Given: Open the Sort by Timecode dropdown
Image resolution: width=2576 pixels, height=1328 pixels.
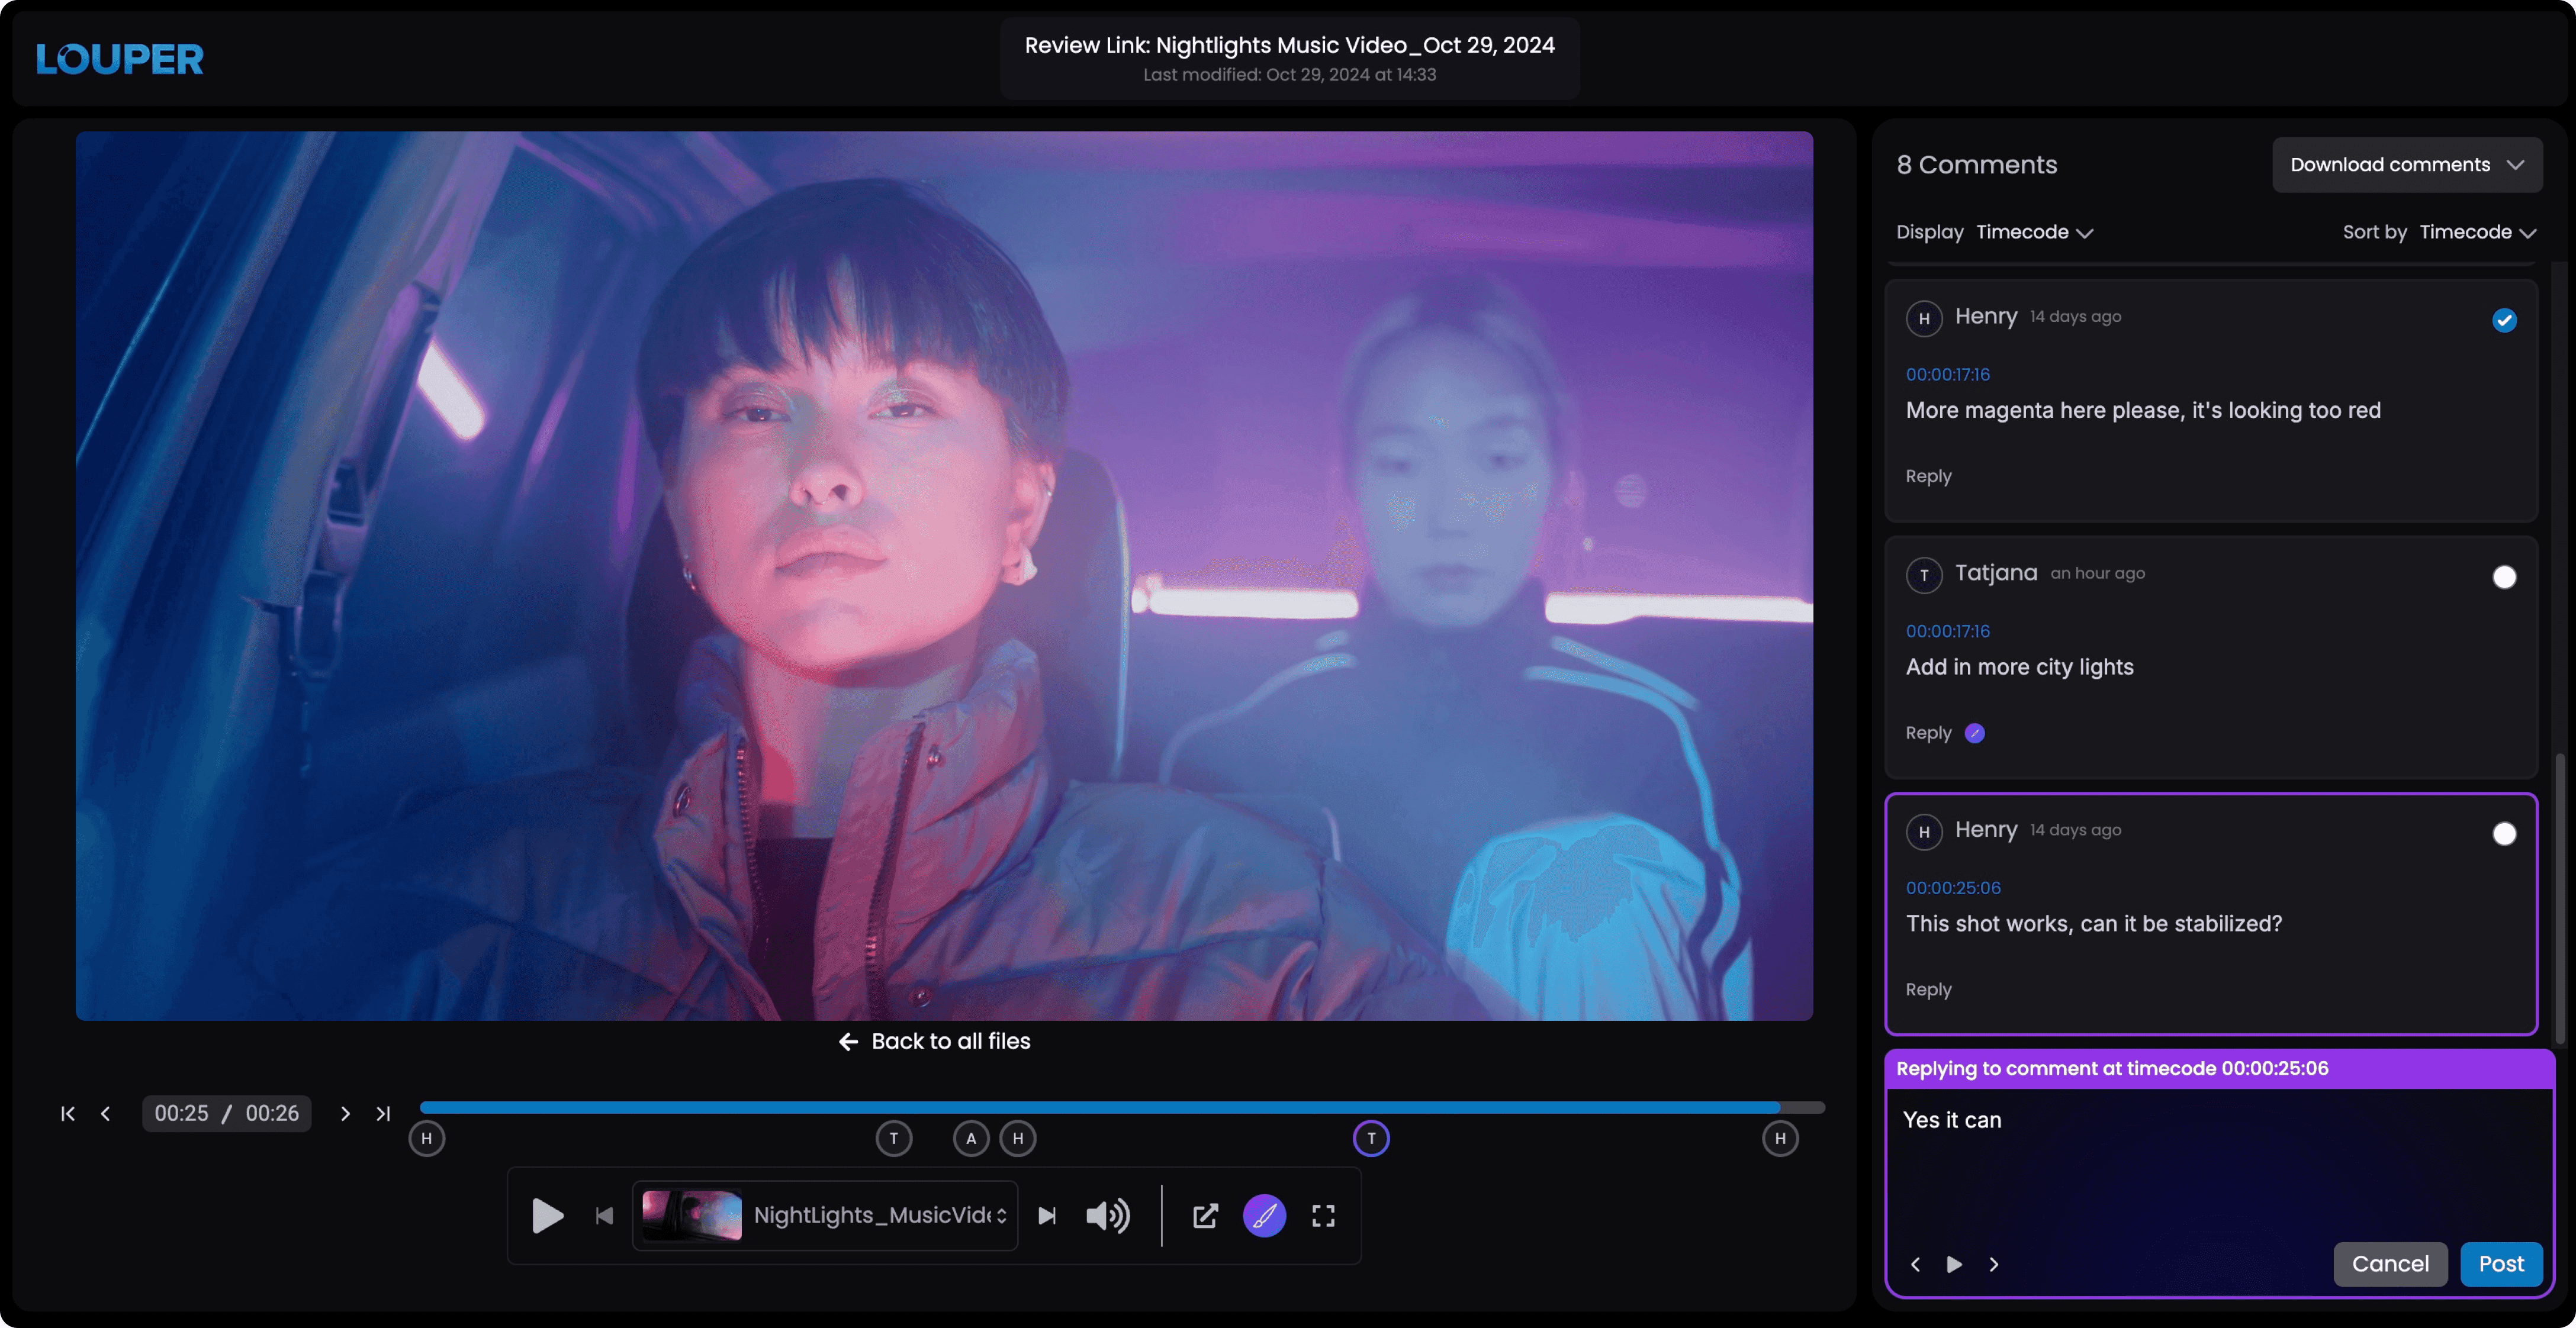Looking at the screenshot, I should [x=2478, y=232].
